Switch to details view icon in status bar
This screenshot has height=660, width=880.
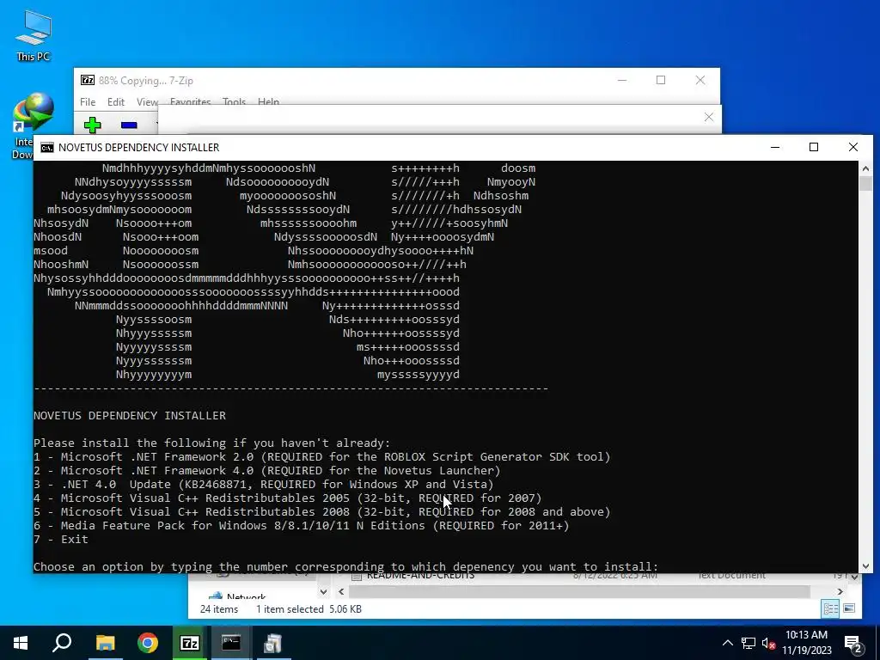(830, 609)
